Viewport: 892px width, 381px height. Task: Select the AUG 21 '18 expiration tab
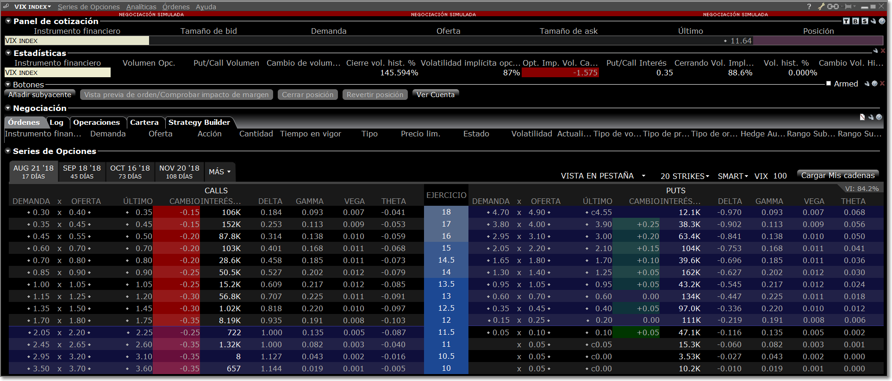(33, 172)
